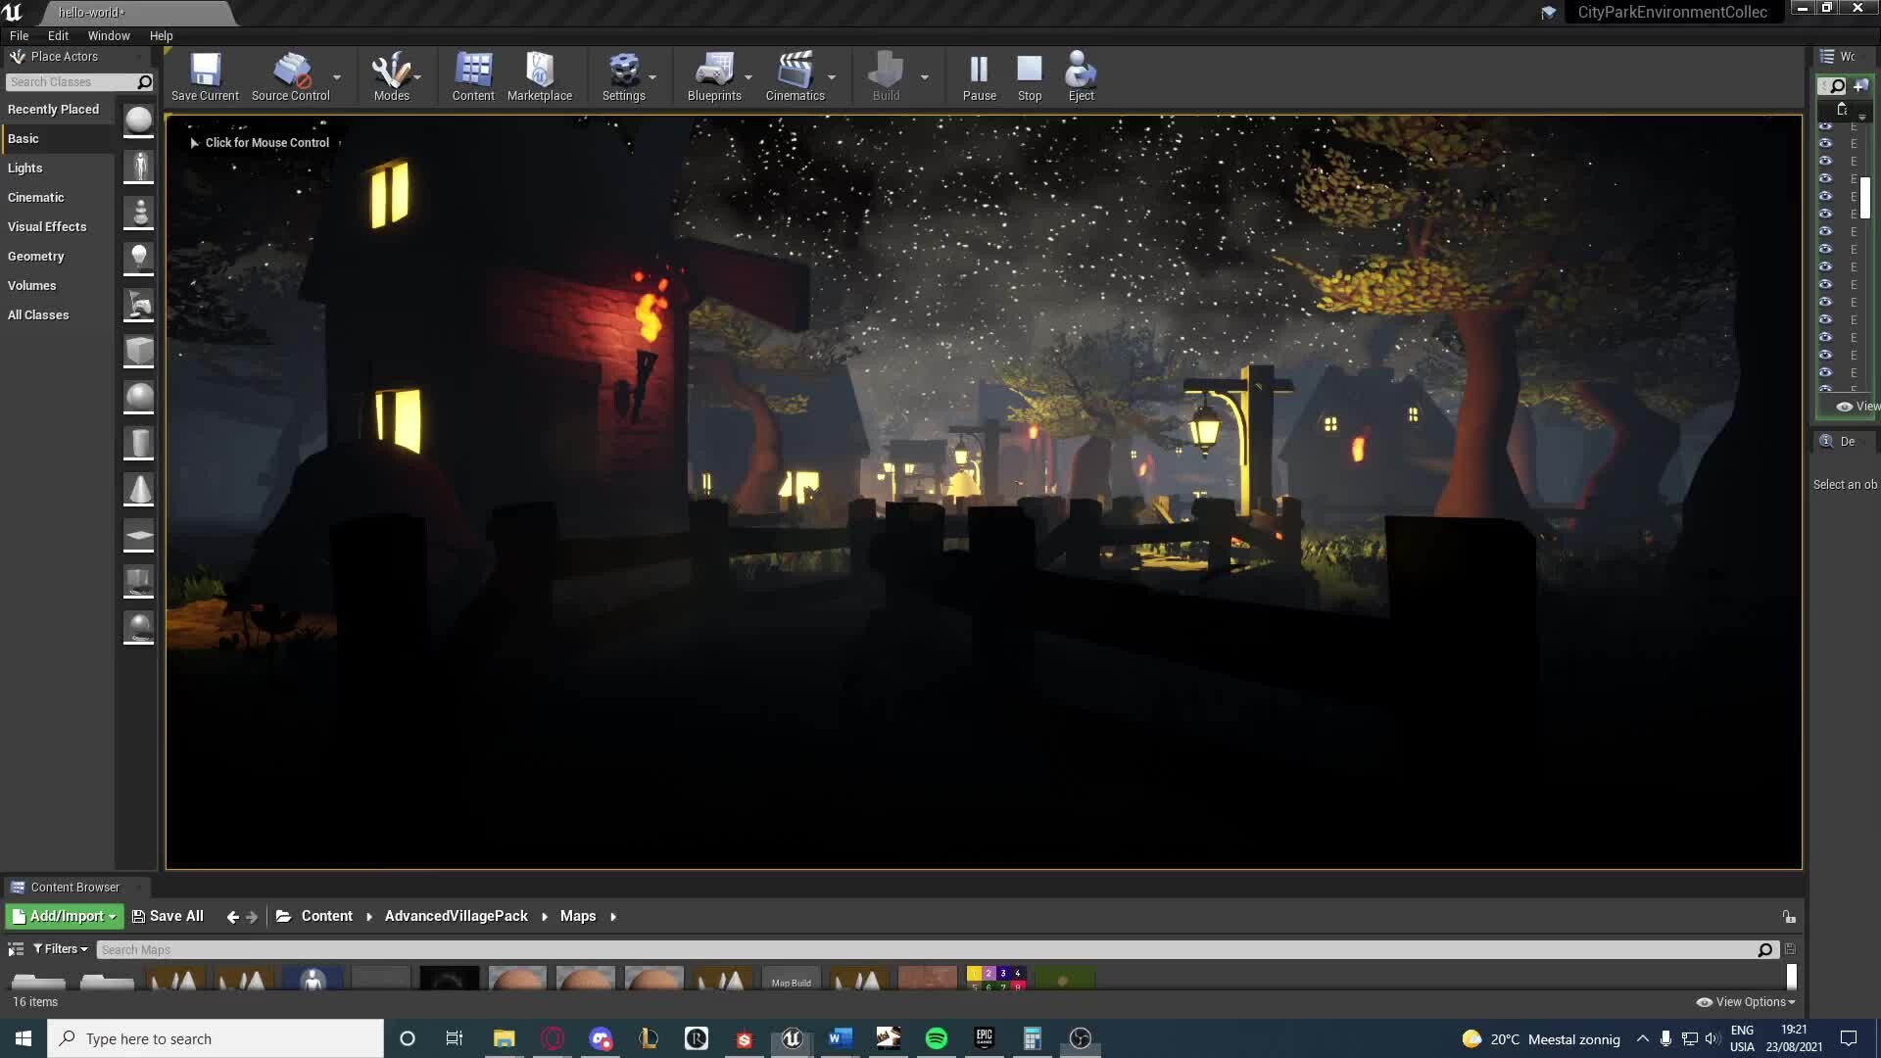Image resolution: width=1881 pixels, height=1058 pixels.
Task: Select the Map Build asset thumbnail
Action: coord(792,978)
